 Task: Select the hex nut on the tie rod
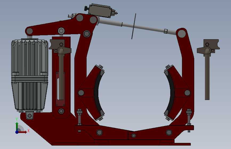pos(165,31)
